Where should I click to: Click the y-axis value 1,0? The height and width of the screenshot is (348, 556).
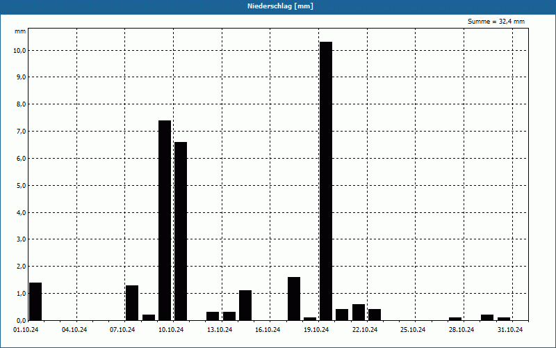point(21,293)
